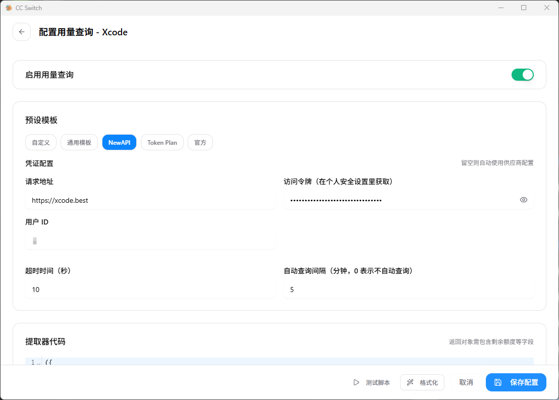Screen dimensions: 559x400
Task: Run the 测试脚本 button
Action: pos(371,382)
